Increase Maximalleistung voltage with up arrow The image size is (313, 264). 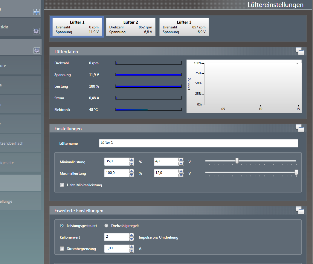click(181, 171)
